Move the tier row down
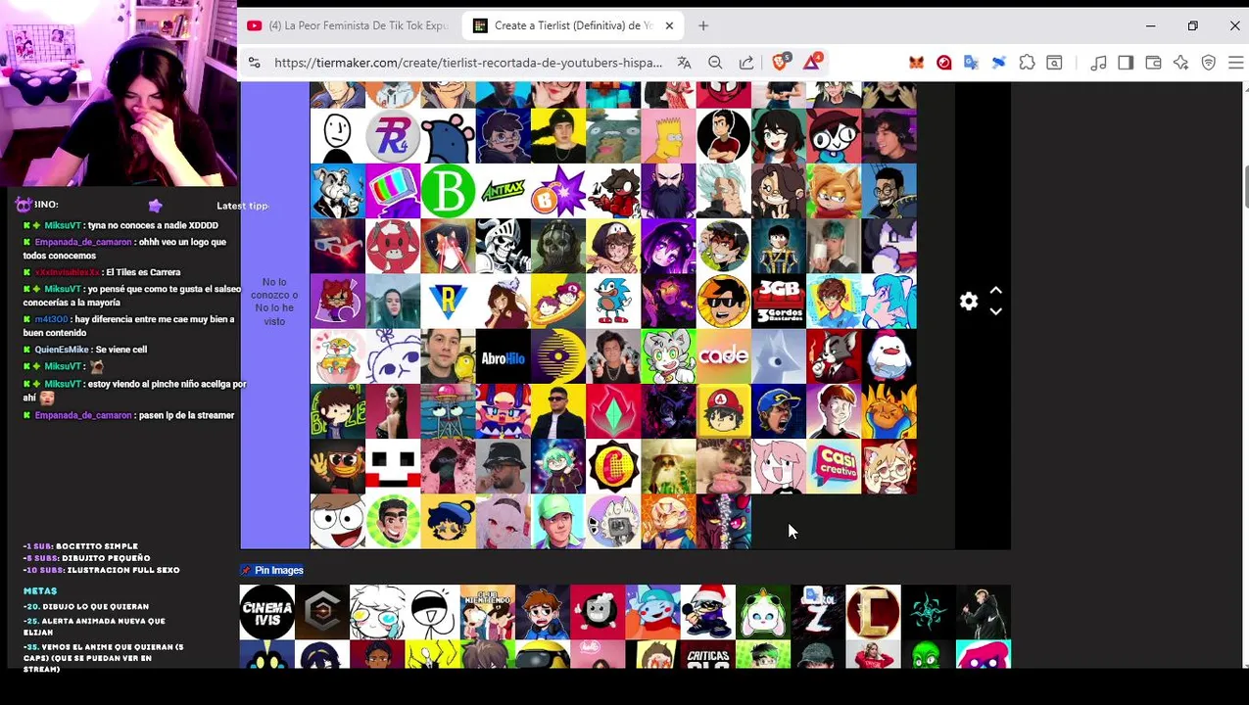 pyautogui.click(x=995, y=311)
